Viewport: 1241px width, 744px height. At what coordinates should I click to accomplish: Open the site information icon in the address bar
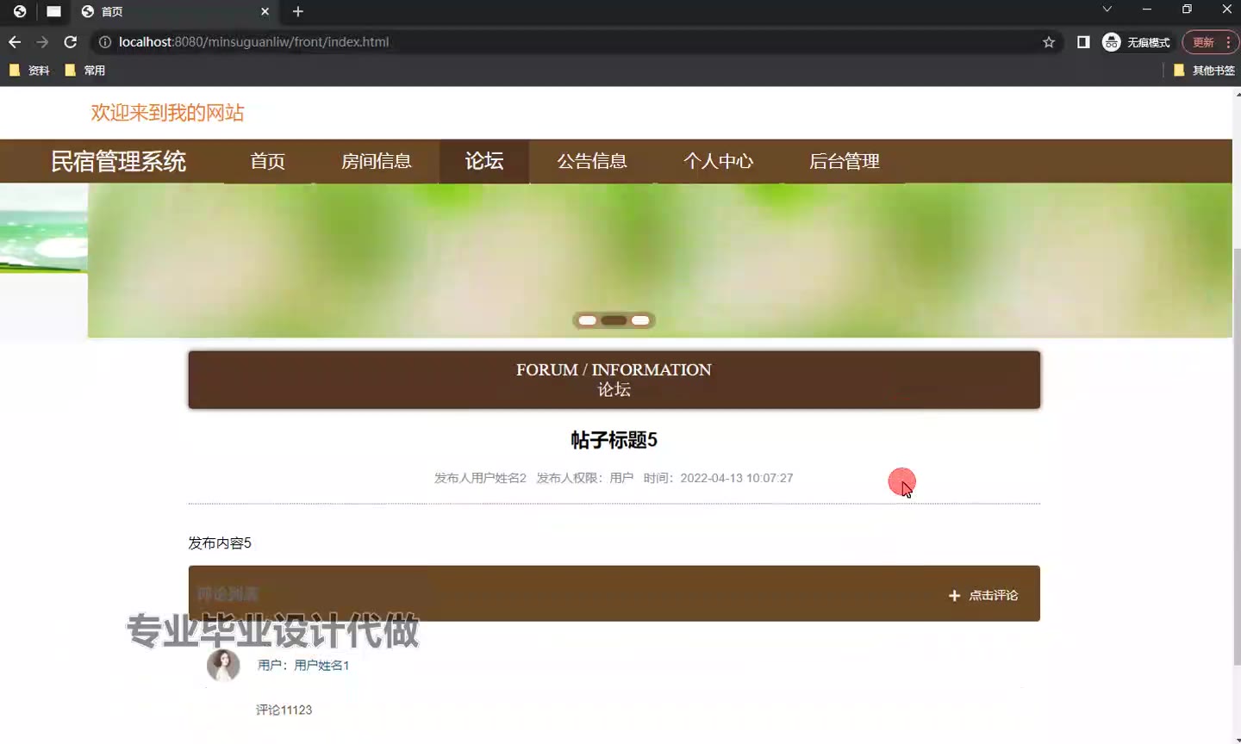[105, 41]
